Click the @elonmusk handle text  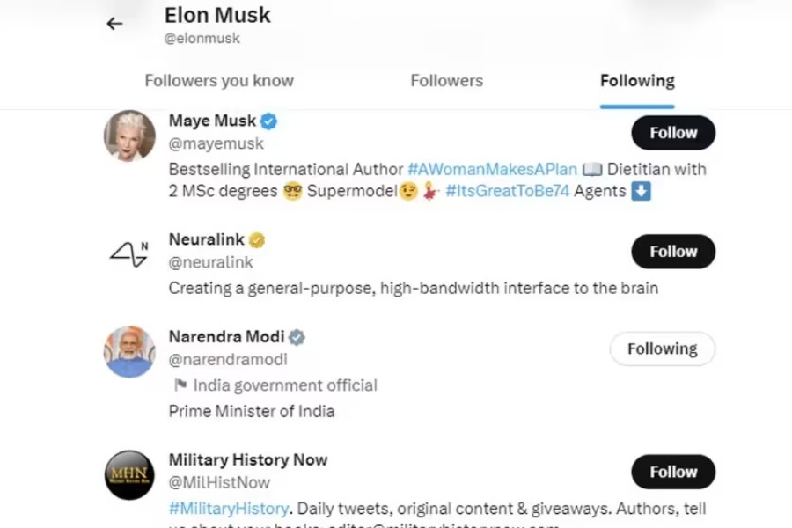tap(203, 38)
